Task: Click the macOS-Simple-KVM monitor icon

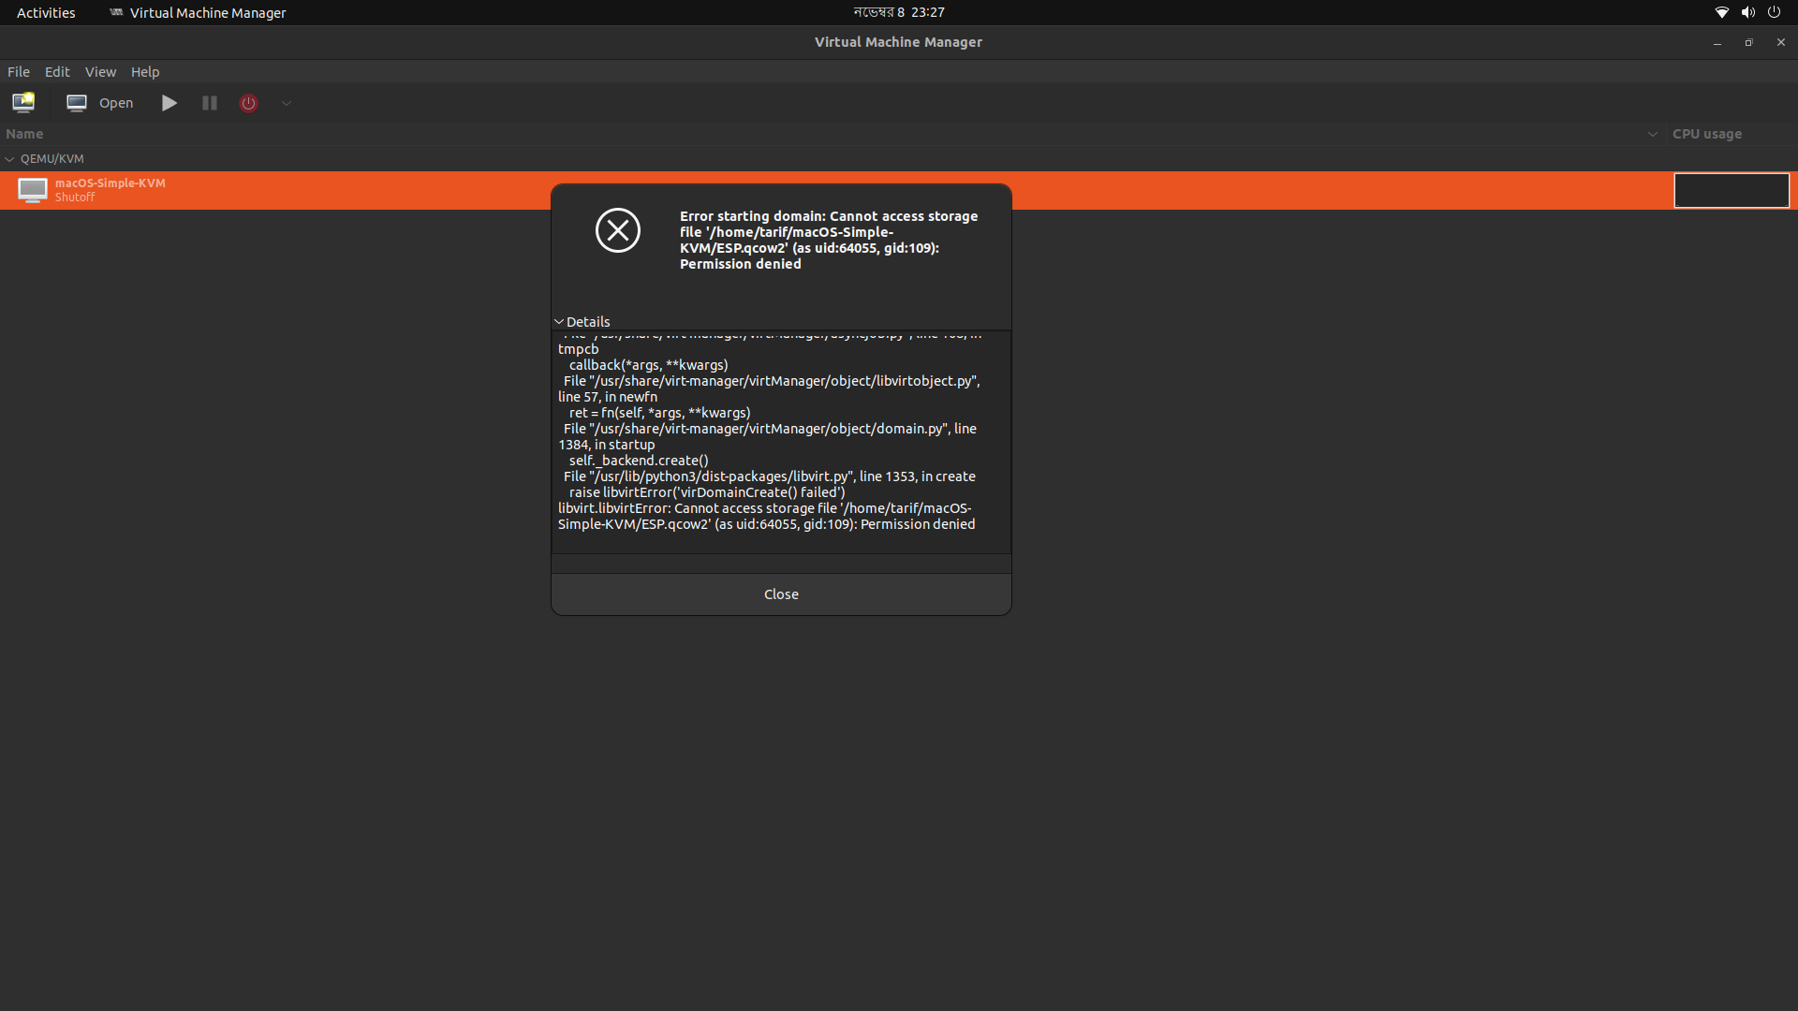Action: 32,190
